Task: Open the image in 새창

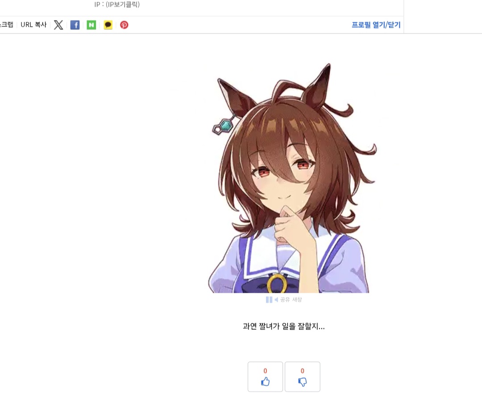Action: 297,300
